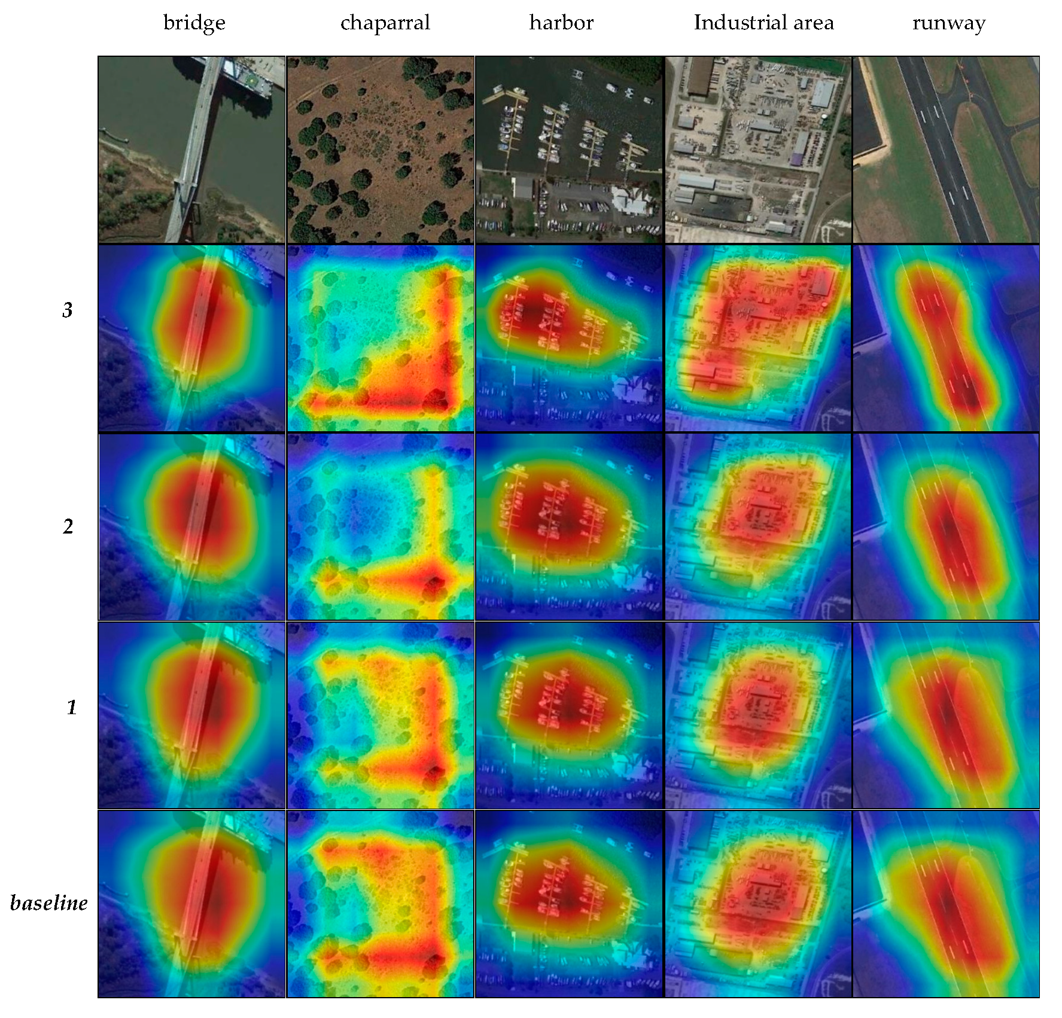1062x1018 pixels.
Task: Select the row 1 chaparral heatmap
Action: [x=381, y=715]
